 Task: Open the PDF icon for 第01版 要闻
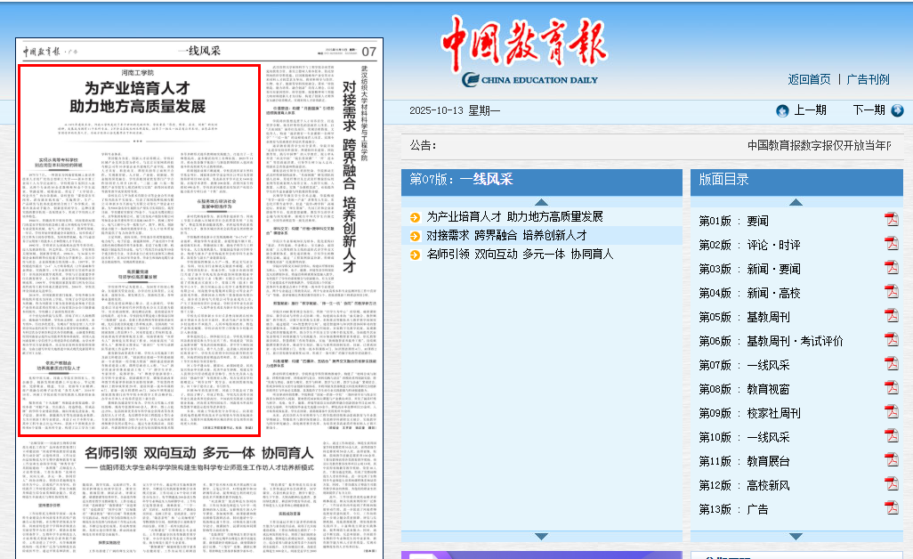891,220
